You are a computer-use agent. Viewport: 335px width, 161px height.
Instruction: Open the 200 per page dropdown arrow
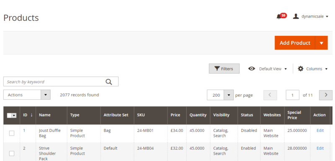(x=229, y=95)
